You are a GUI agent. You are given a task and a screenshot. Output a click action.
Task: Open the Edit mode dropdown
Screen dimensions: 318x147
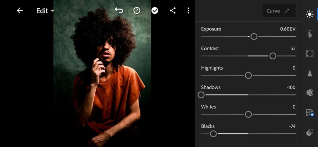pyautogui.click(x=45, y=11)
